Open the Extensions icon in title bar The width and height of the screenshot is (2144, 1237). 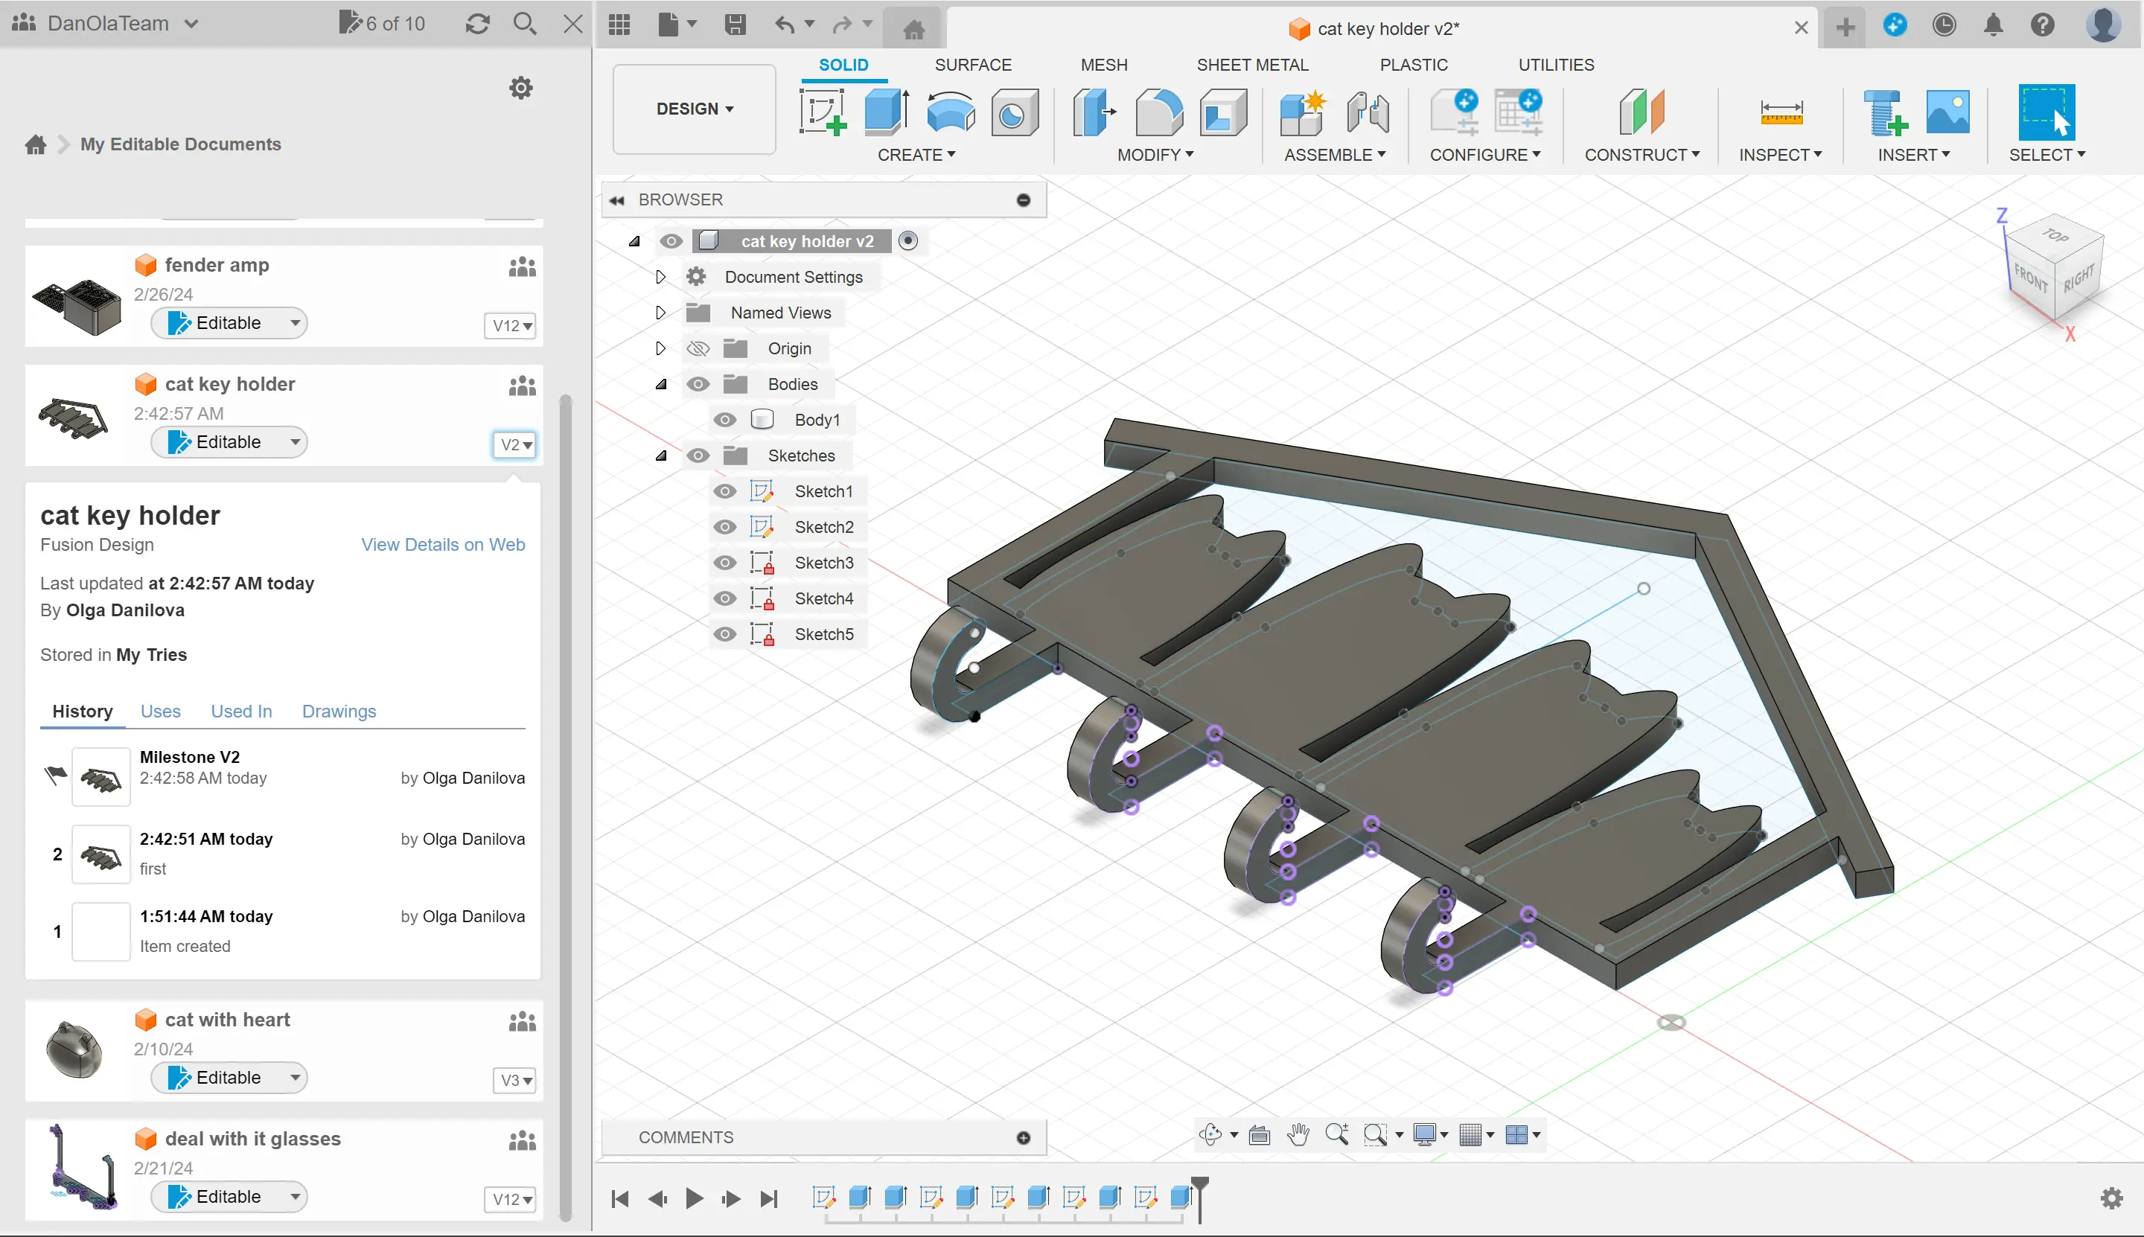[x=1894, y=25]
